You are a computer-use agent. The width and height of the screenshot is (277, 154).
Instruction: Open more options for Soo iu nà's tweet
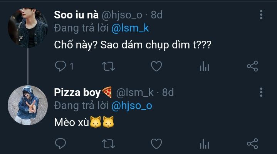pyautogui.click(x=261, y=15)
